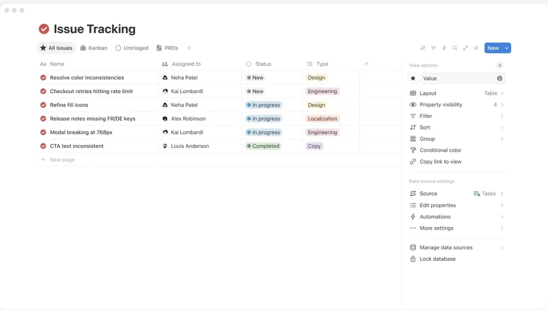The image size is (548, 311).
Task: Open the New button dropdown arrow
Action: click(x=506, y=48)
